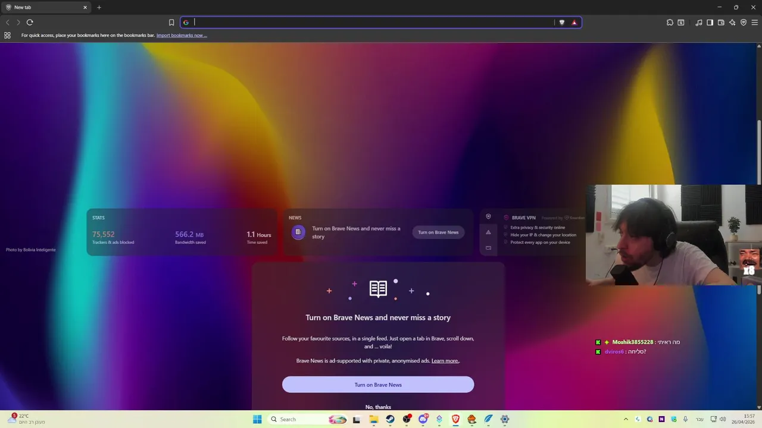Click the forward navigation arrow
Screen dimensions: 762x428
(x=18, y=23)
